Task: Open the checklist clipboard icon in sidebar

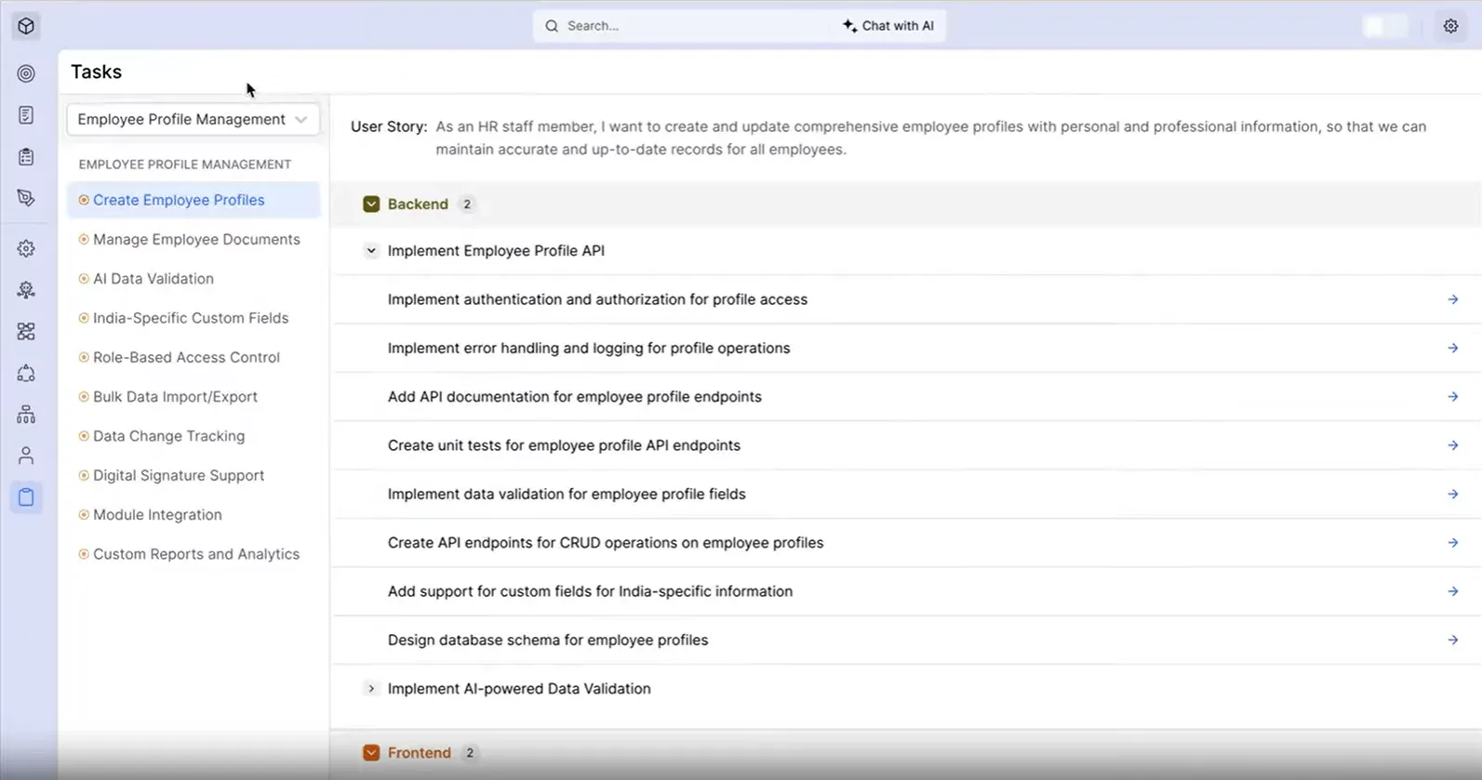Action: (26, 156)
